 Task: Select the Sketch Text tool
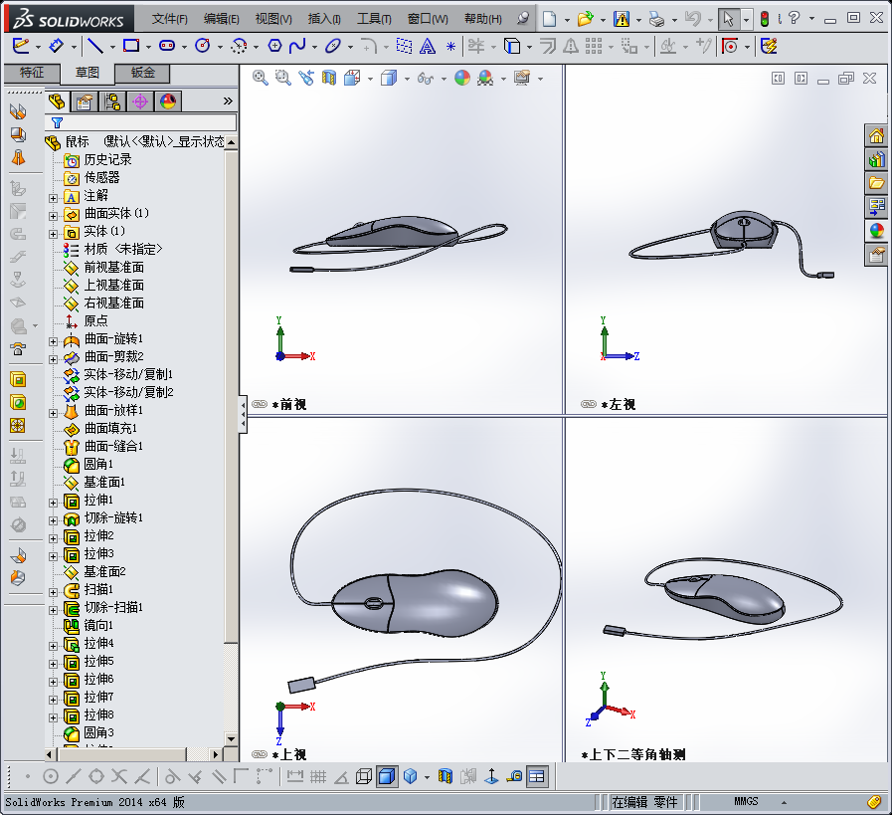pos(428,46)
